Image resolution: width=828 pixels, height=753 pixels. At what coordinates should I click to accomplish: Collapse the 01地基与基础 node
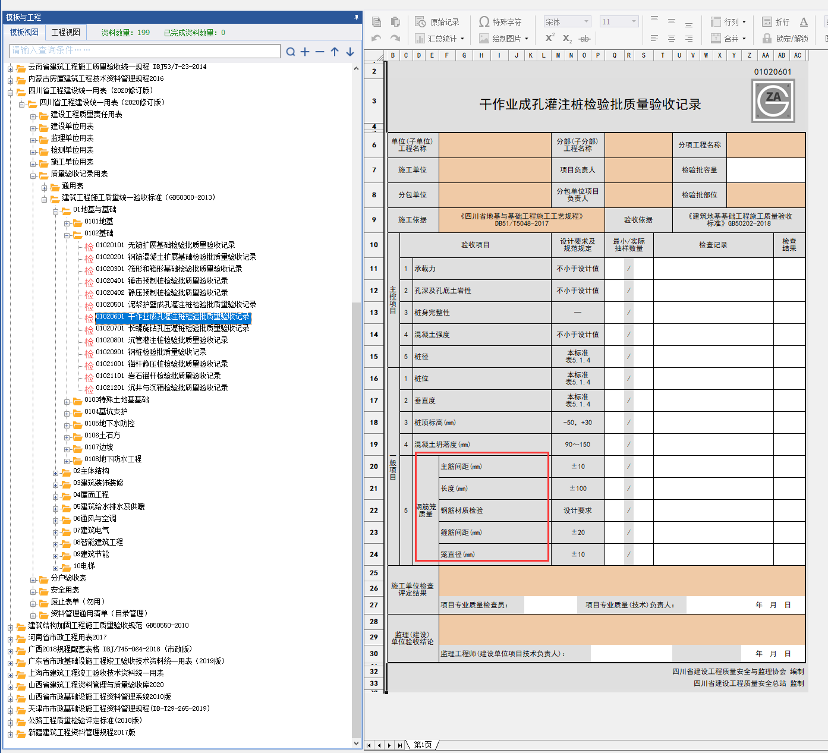(x=56, y=212)
